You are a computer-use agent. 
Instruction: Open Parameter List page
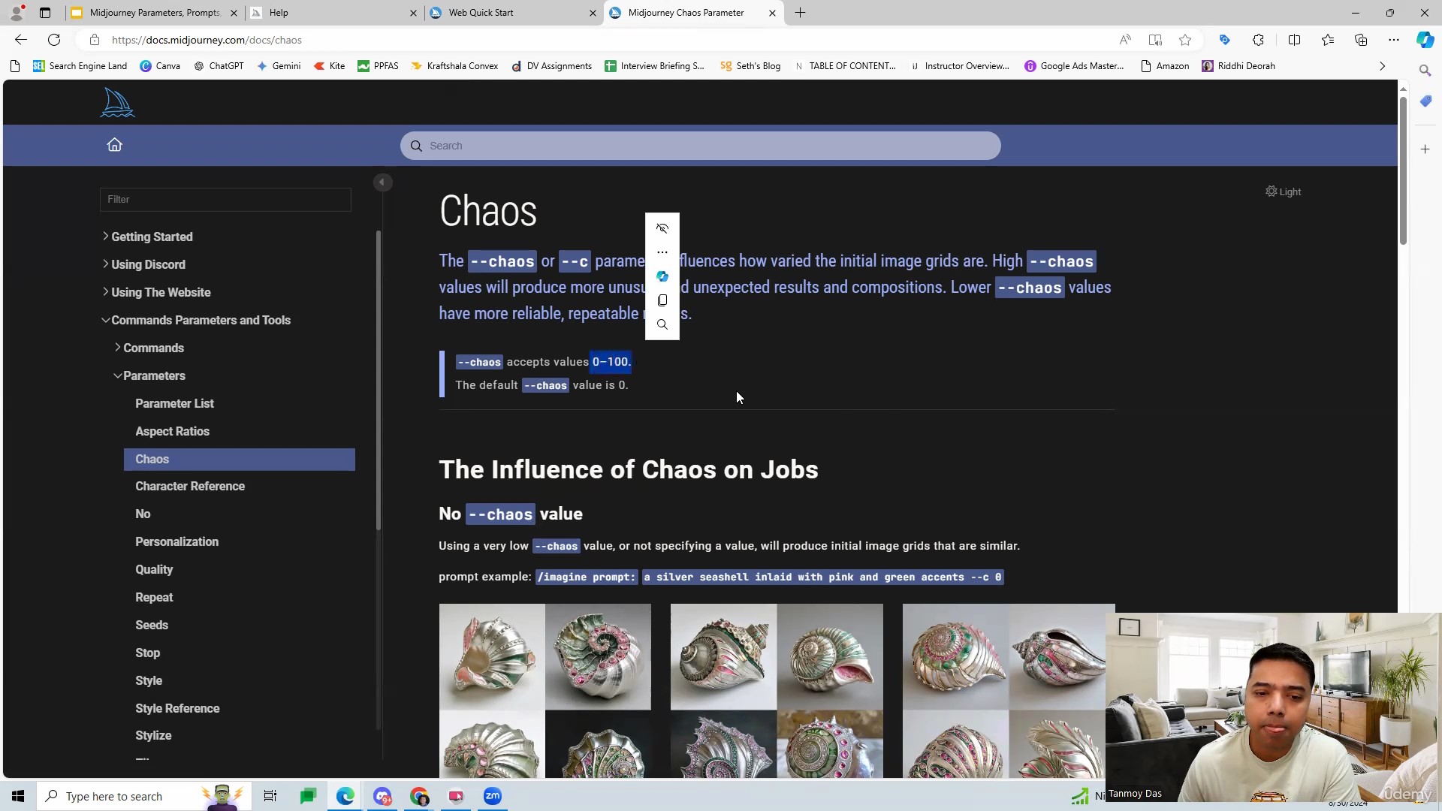click(x=174, y=403)
